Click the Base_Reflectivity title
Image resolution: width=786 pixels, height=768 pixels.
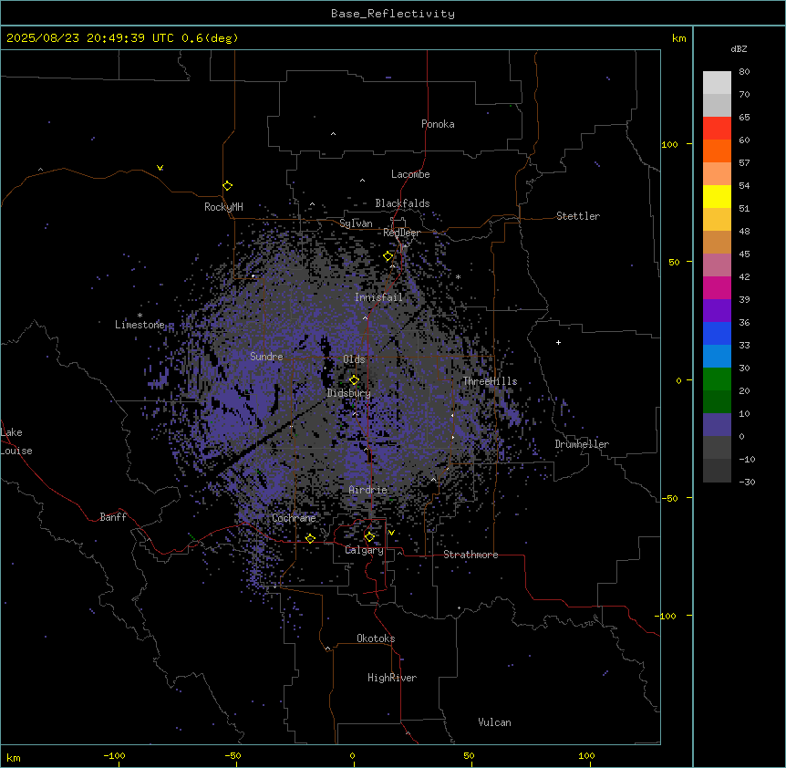tap(393, 14)
